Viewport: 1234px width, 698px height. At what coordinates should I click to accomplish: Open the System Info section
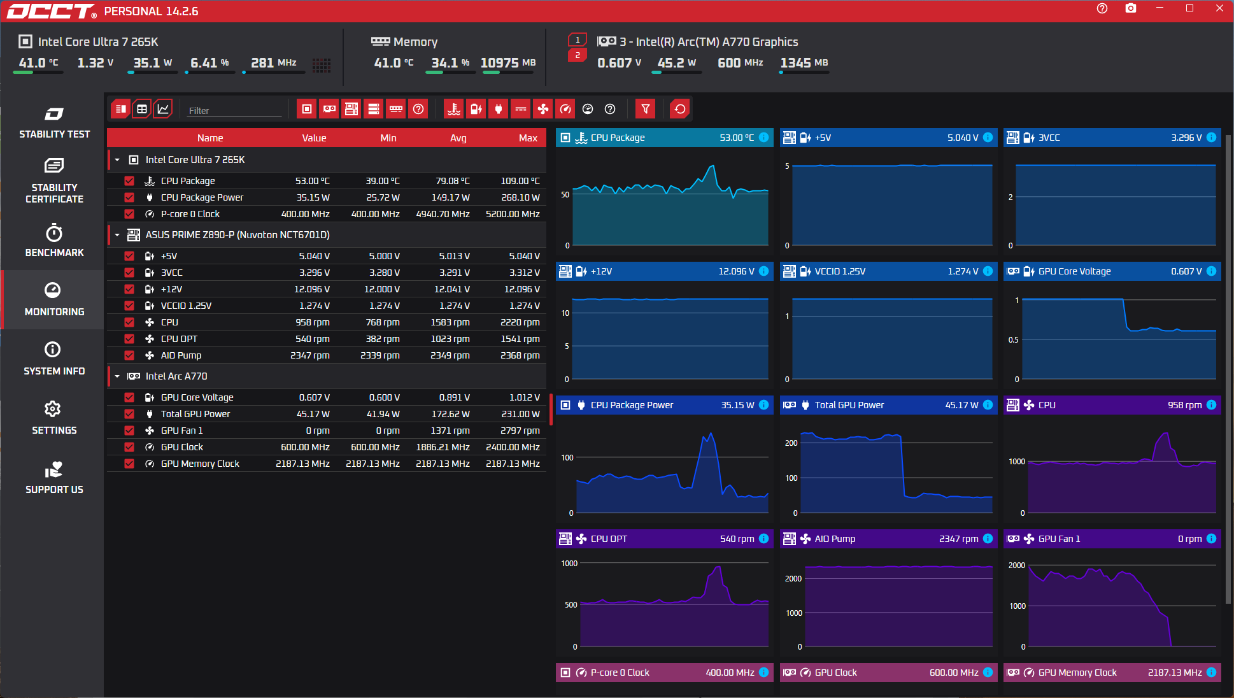click(x=54, y=359)
